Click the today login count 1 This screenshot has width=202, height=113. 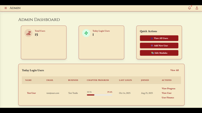pyautogui.click(x=93, y=35)
